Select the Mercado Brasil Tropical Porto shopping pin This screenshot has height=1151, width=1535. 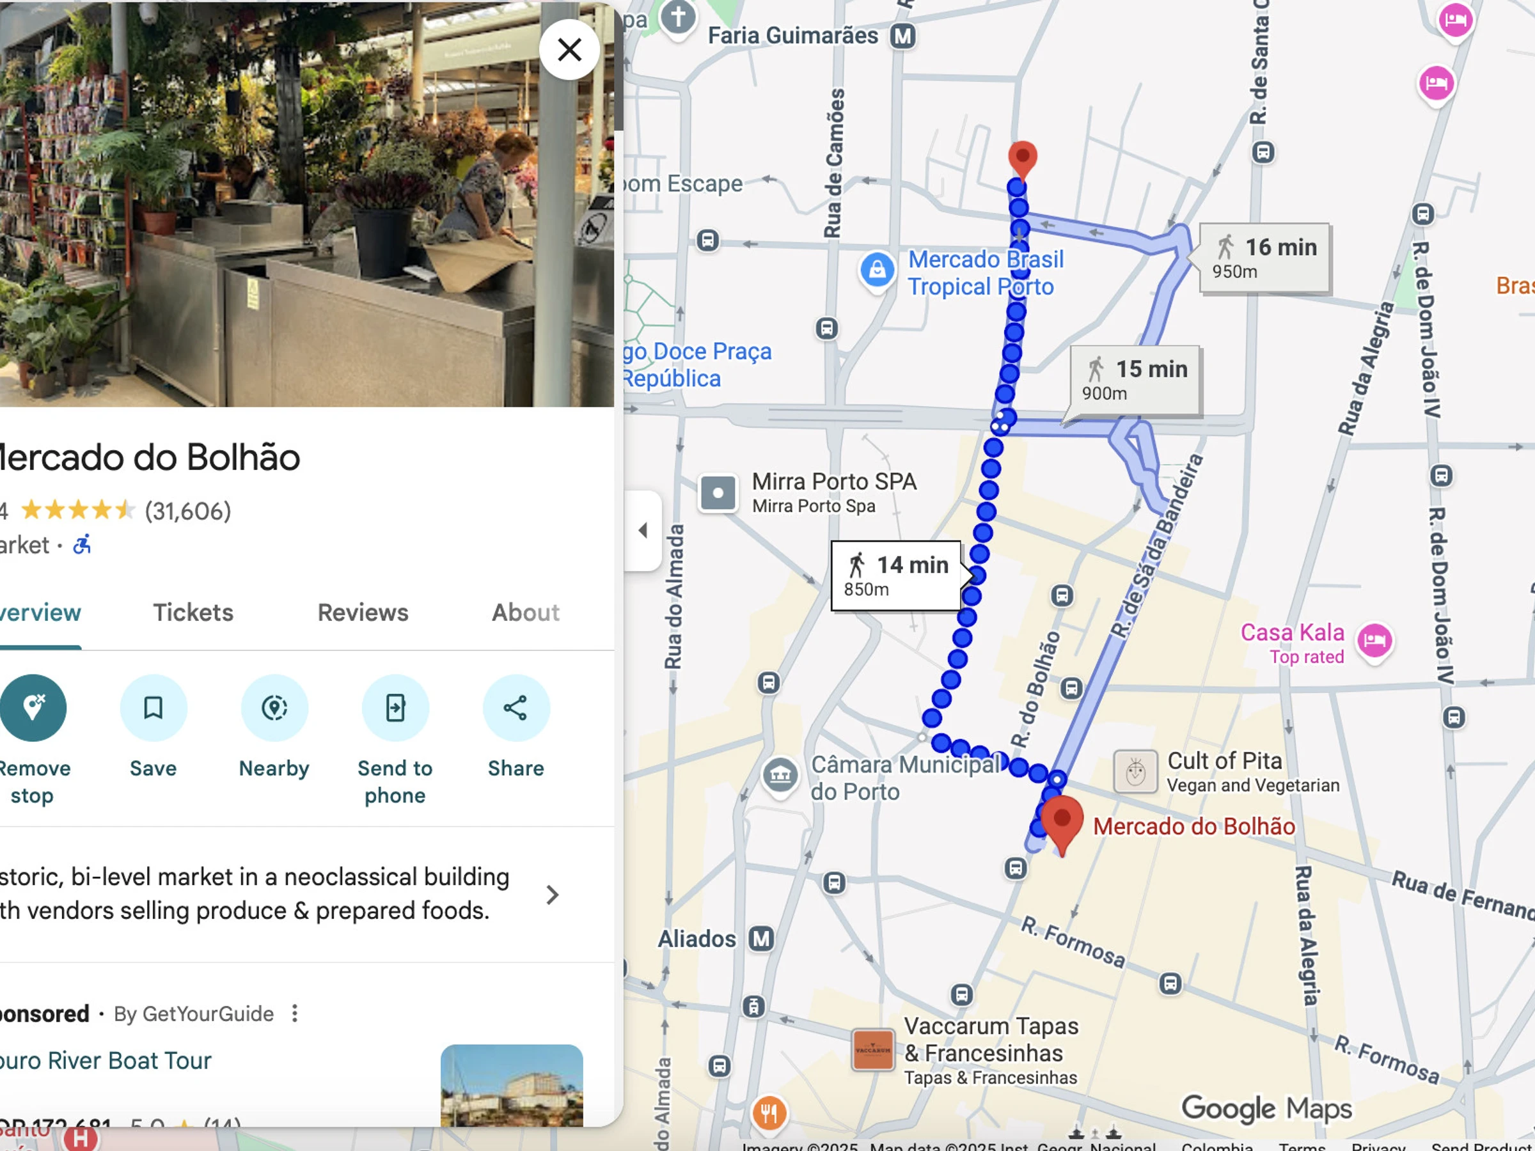pos(877,269)
